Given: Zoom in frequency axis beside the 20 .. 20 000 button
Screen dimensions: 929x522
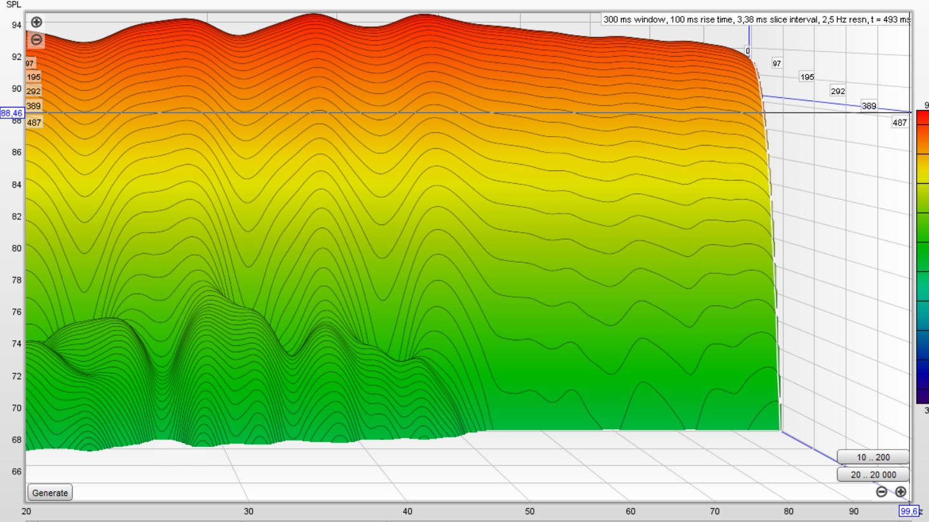Looking at the screenshot, I should pos(900,491).
